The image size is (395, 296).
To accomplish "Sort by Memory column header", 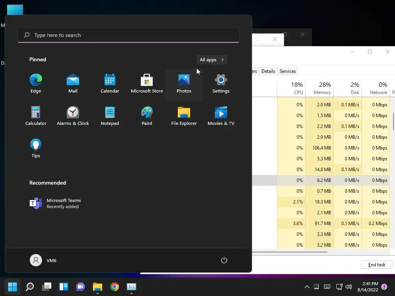I will click(319, 88).
